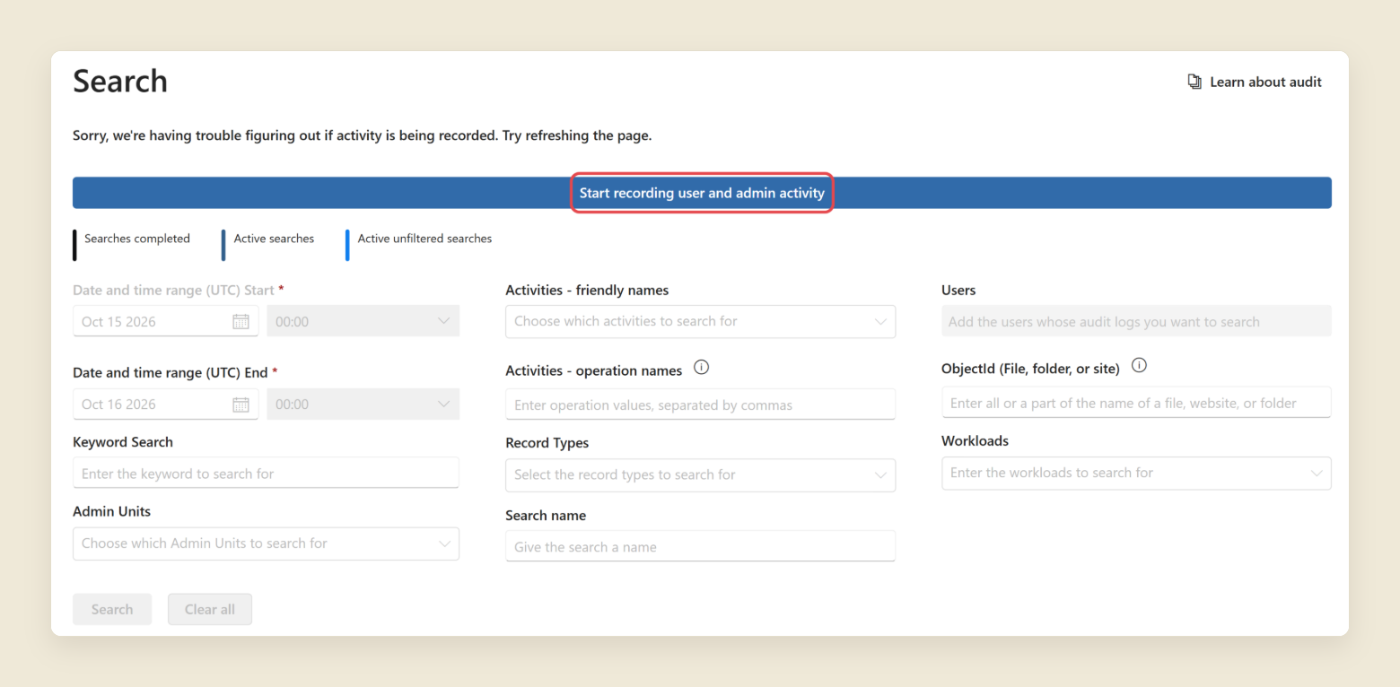Focus the Search name input field
Image resolution: width=1400 pixels, height=687 pixels.
pyautogui.click(x=700, y=546)
